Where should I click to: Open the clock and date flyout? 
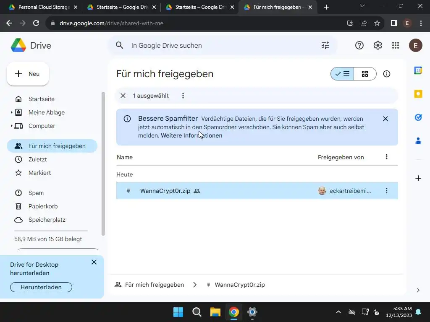click(x=399, y=312)
